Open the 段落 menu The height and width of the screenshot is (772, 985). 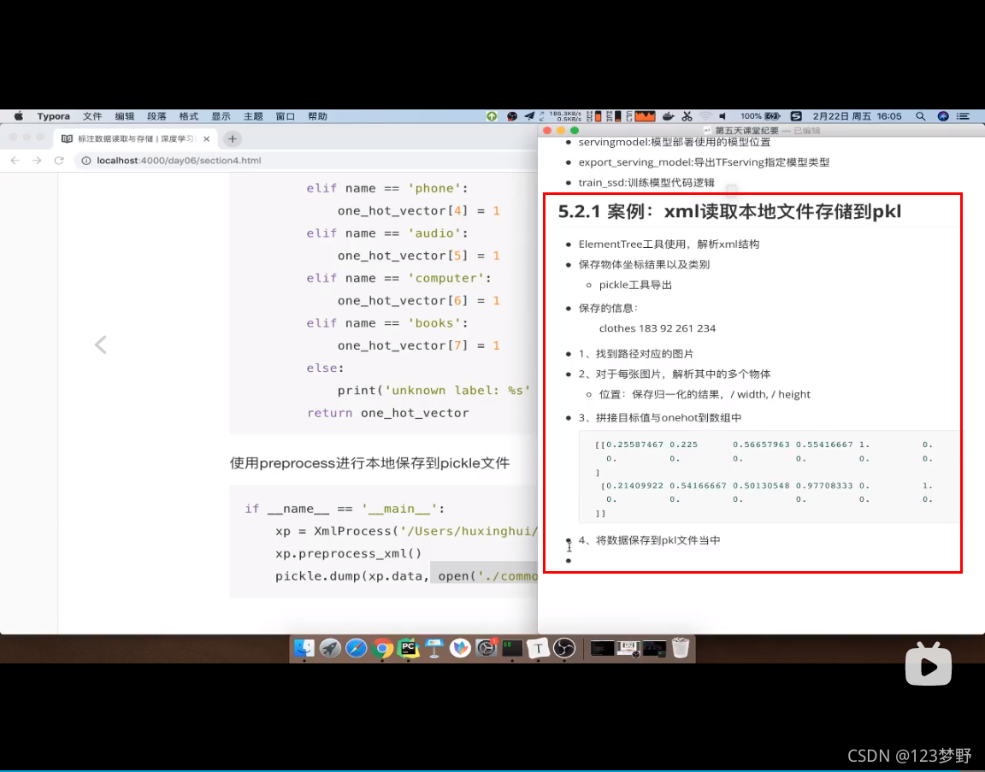(x=156, y=116)
